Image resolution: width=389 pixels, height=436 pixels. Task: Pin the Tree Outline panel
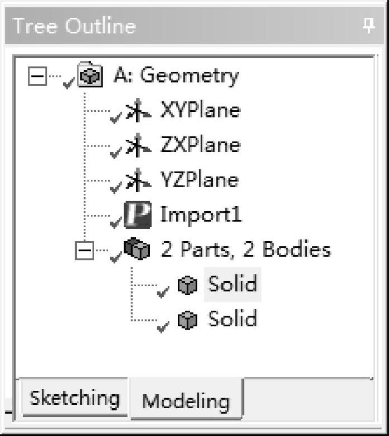(x=368, y=26)
